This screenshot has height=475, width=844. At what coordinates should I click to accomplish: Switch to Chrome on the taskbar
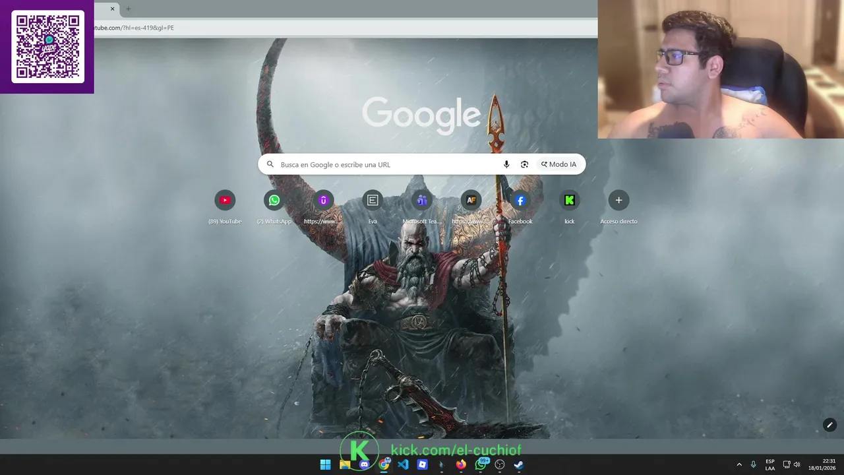point(383,464)
